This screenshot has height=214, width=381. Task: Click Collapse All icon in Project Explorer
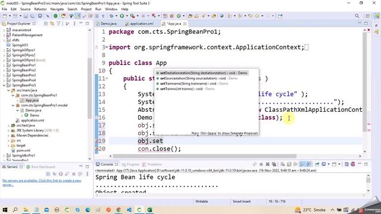coord(46,24)
